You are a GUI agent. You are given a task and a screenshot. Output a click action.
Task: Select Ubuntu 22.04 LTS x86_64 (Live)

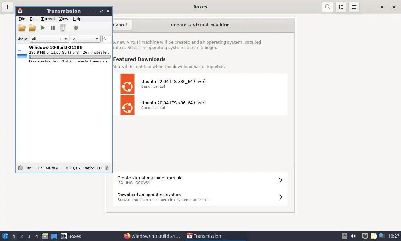click(200, 84)
